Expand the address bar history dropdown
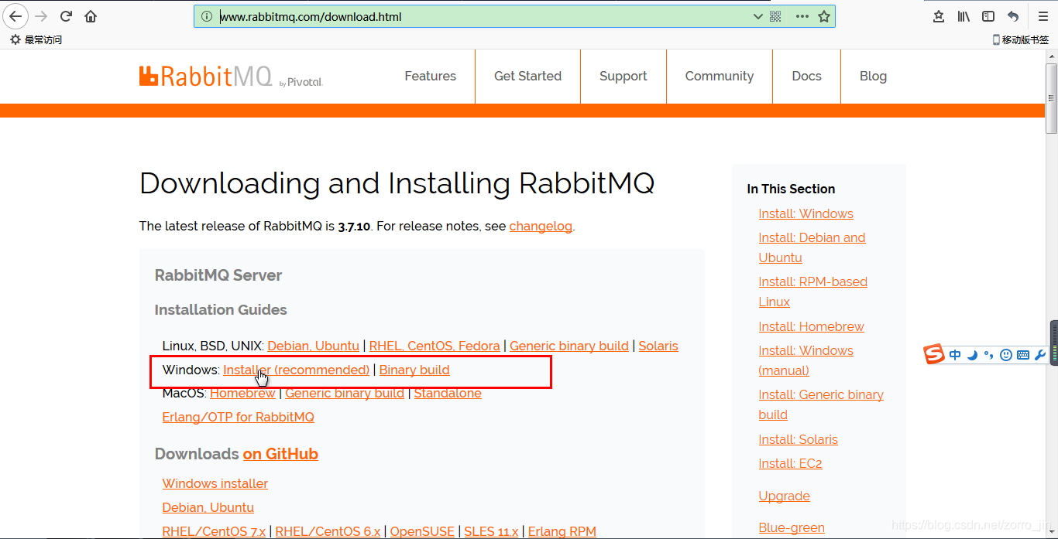 [x=758, y=16]
